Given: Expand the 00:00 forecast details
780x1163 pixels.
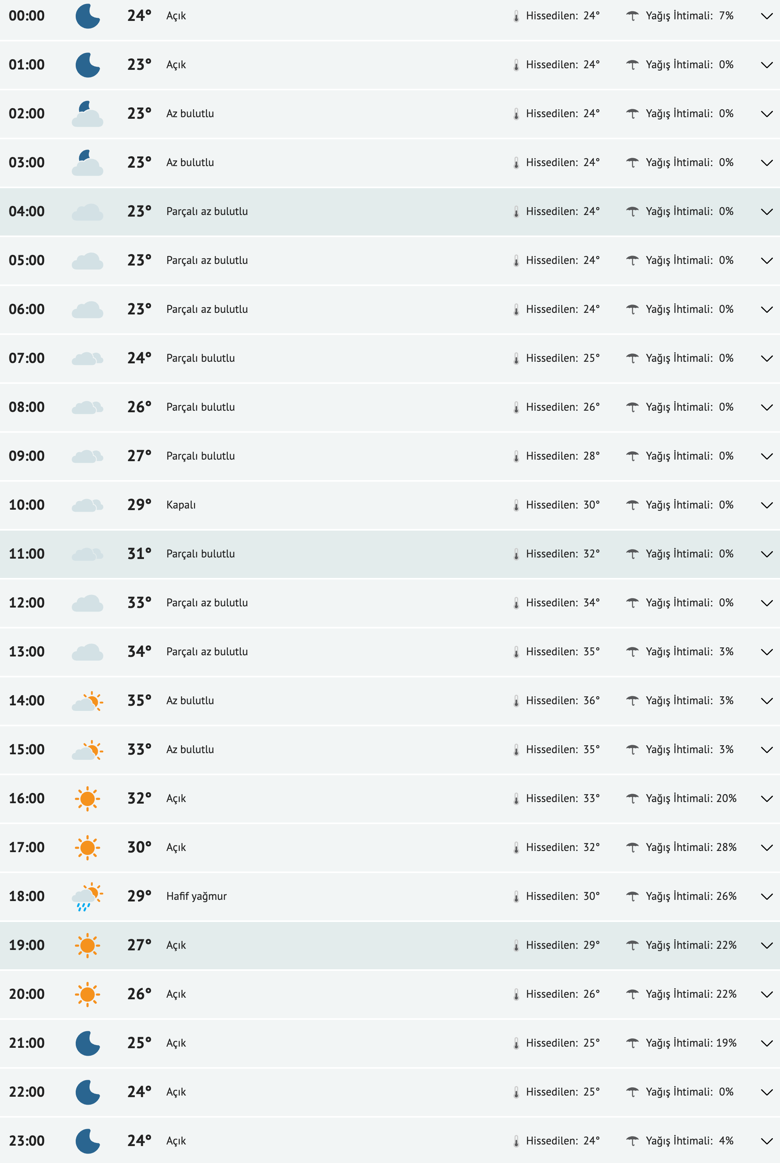Looking at the screenshot, I should [766, 15].
